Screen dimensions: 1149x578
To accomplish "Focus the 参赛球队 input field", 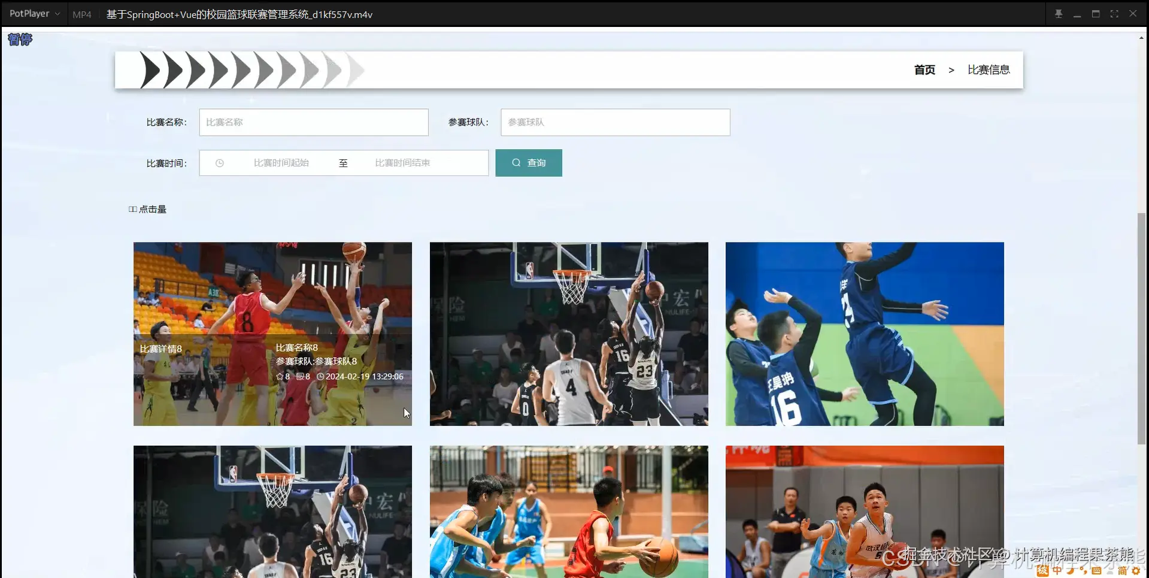I will click(x=616, y=122).
